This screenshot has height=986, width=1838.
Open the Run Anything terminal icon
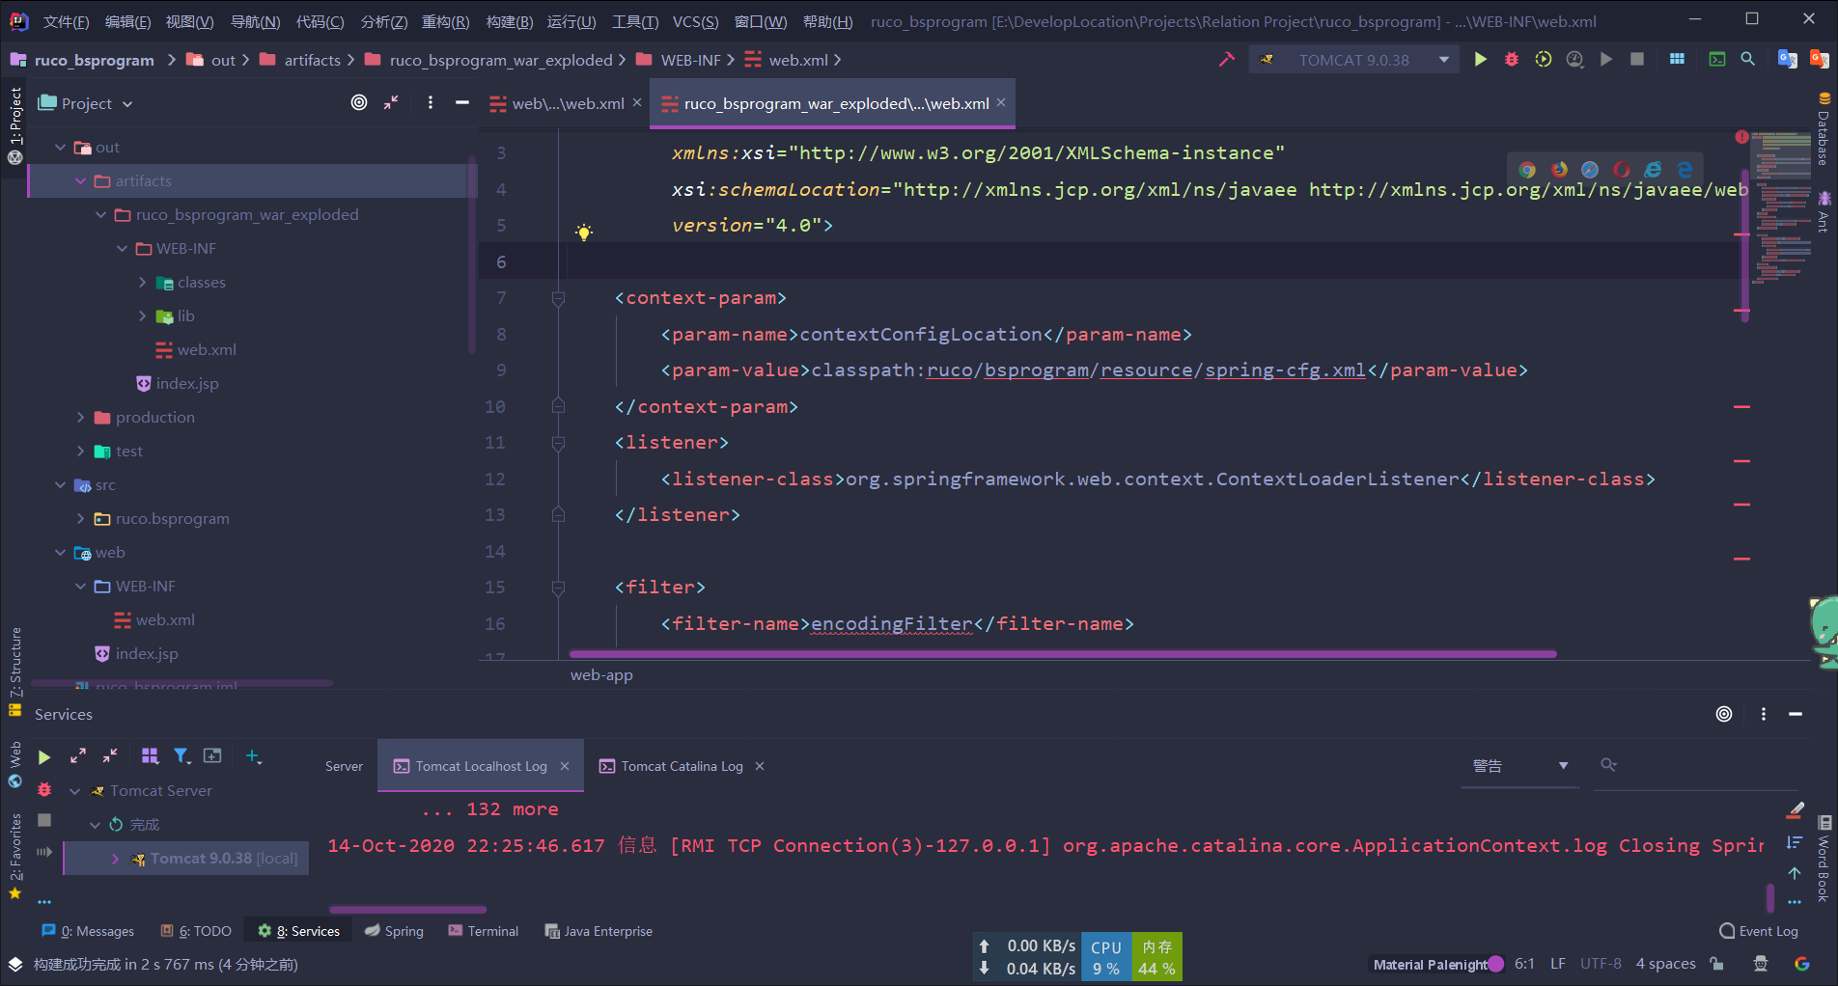point(1717,60)
